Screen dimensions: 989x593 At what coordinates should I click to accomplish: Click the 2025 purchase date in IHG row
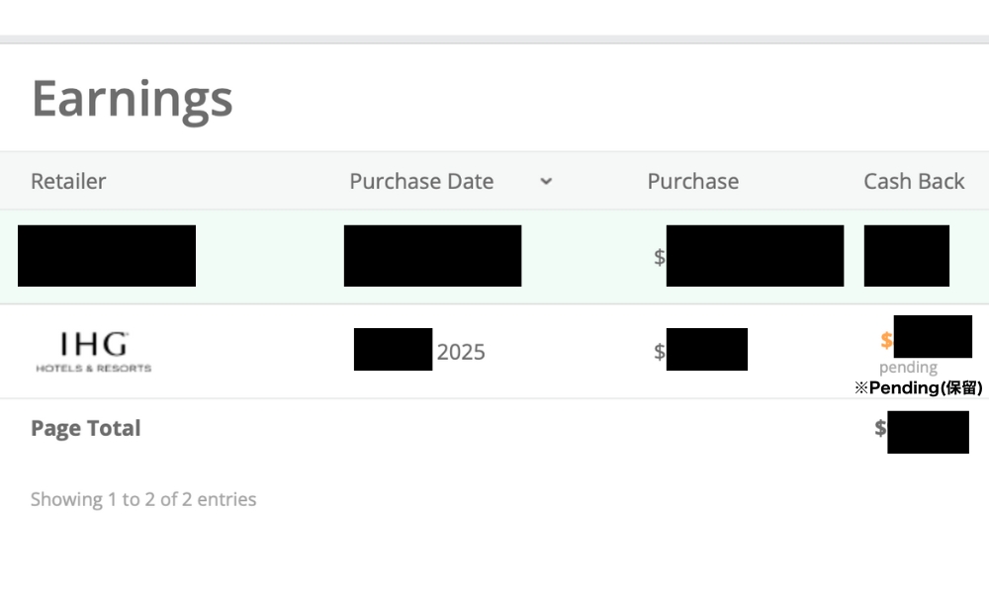click(x=460, y=352)
